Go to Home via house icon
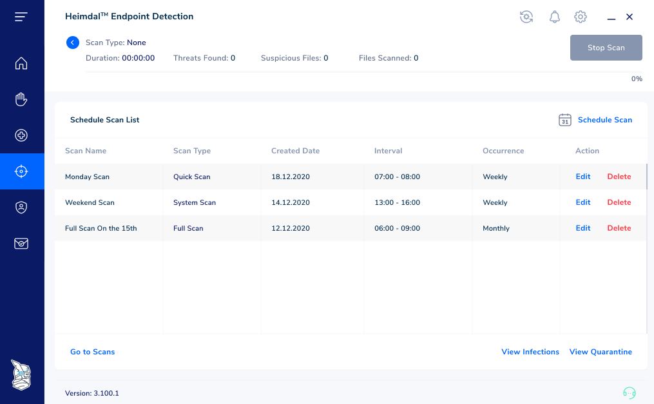Screen dimensions: 654x404 click(x=21, y=63)
